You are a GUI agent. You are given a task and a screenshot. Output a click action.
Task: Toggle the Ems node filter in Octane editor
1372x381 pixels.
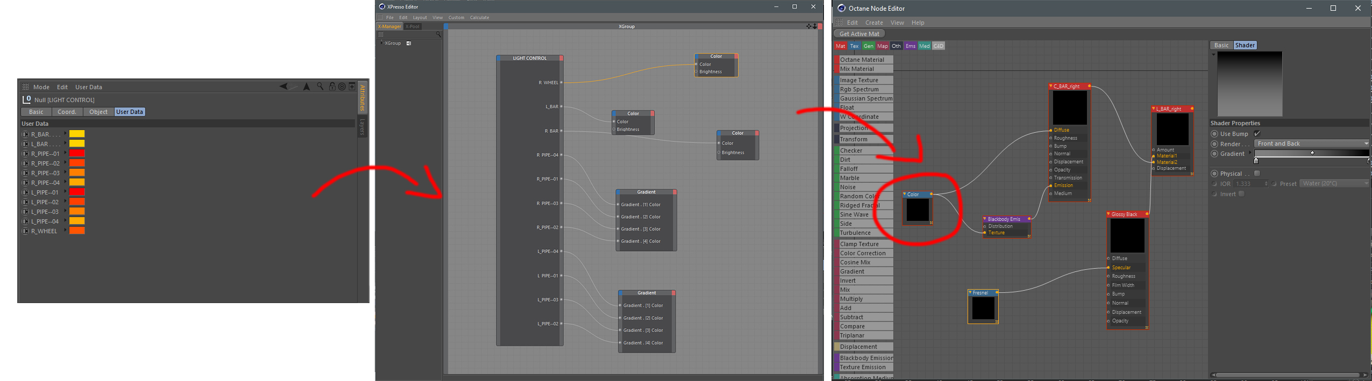click(911, 46)
